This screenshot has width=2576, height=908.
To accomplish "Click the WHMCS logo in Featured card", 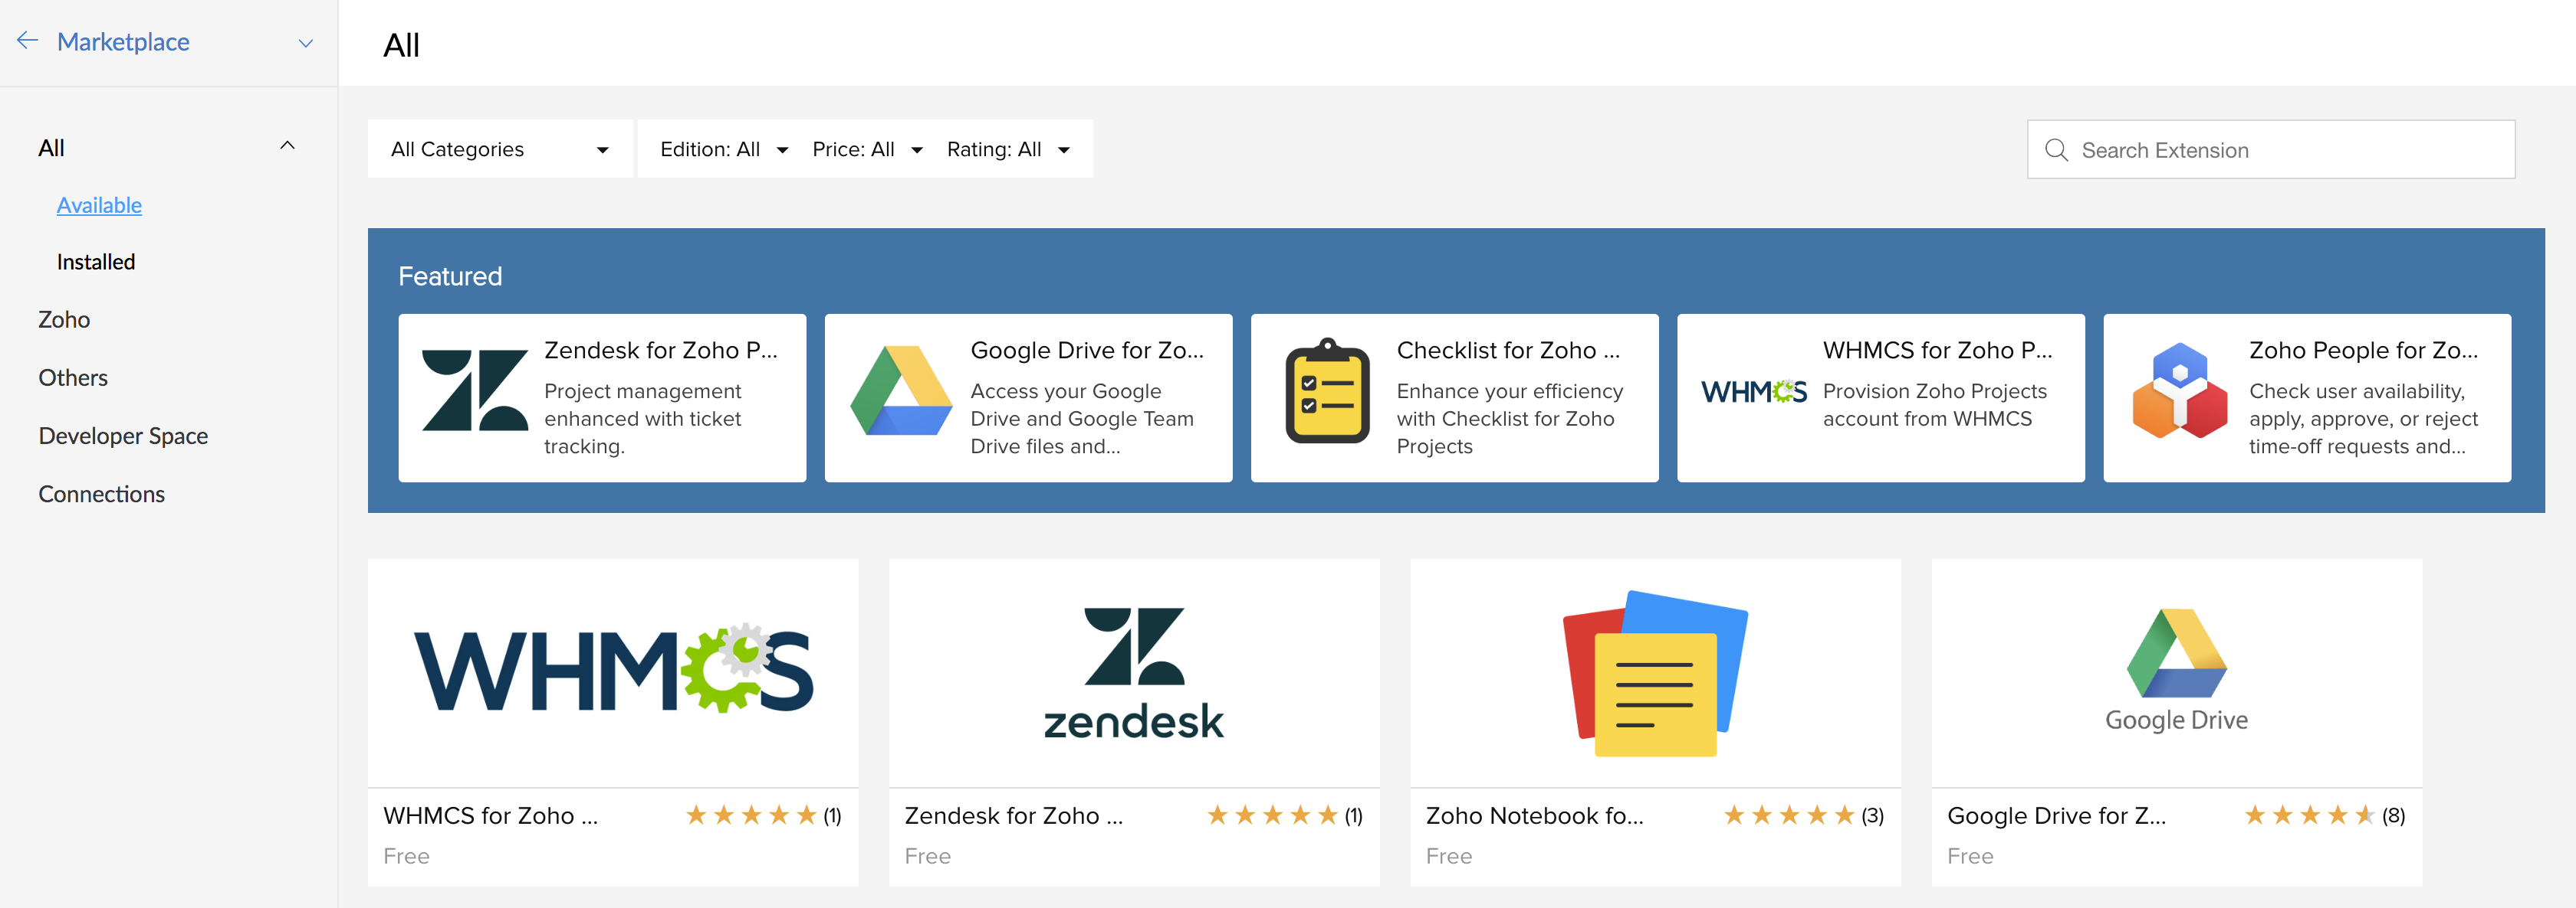I will 1753,391.
